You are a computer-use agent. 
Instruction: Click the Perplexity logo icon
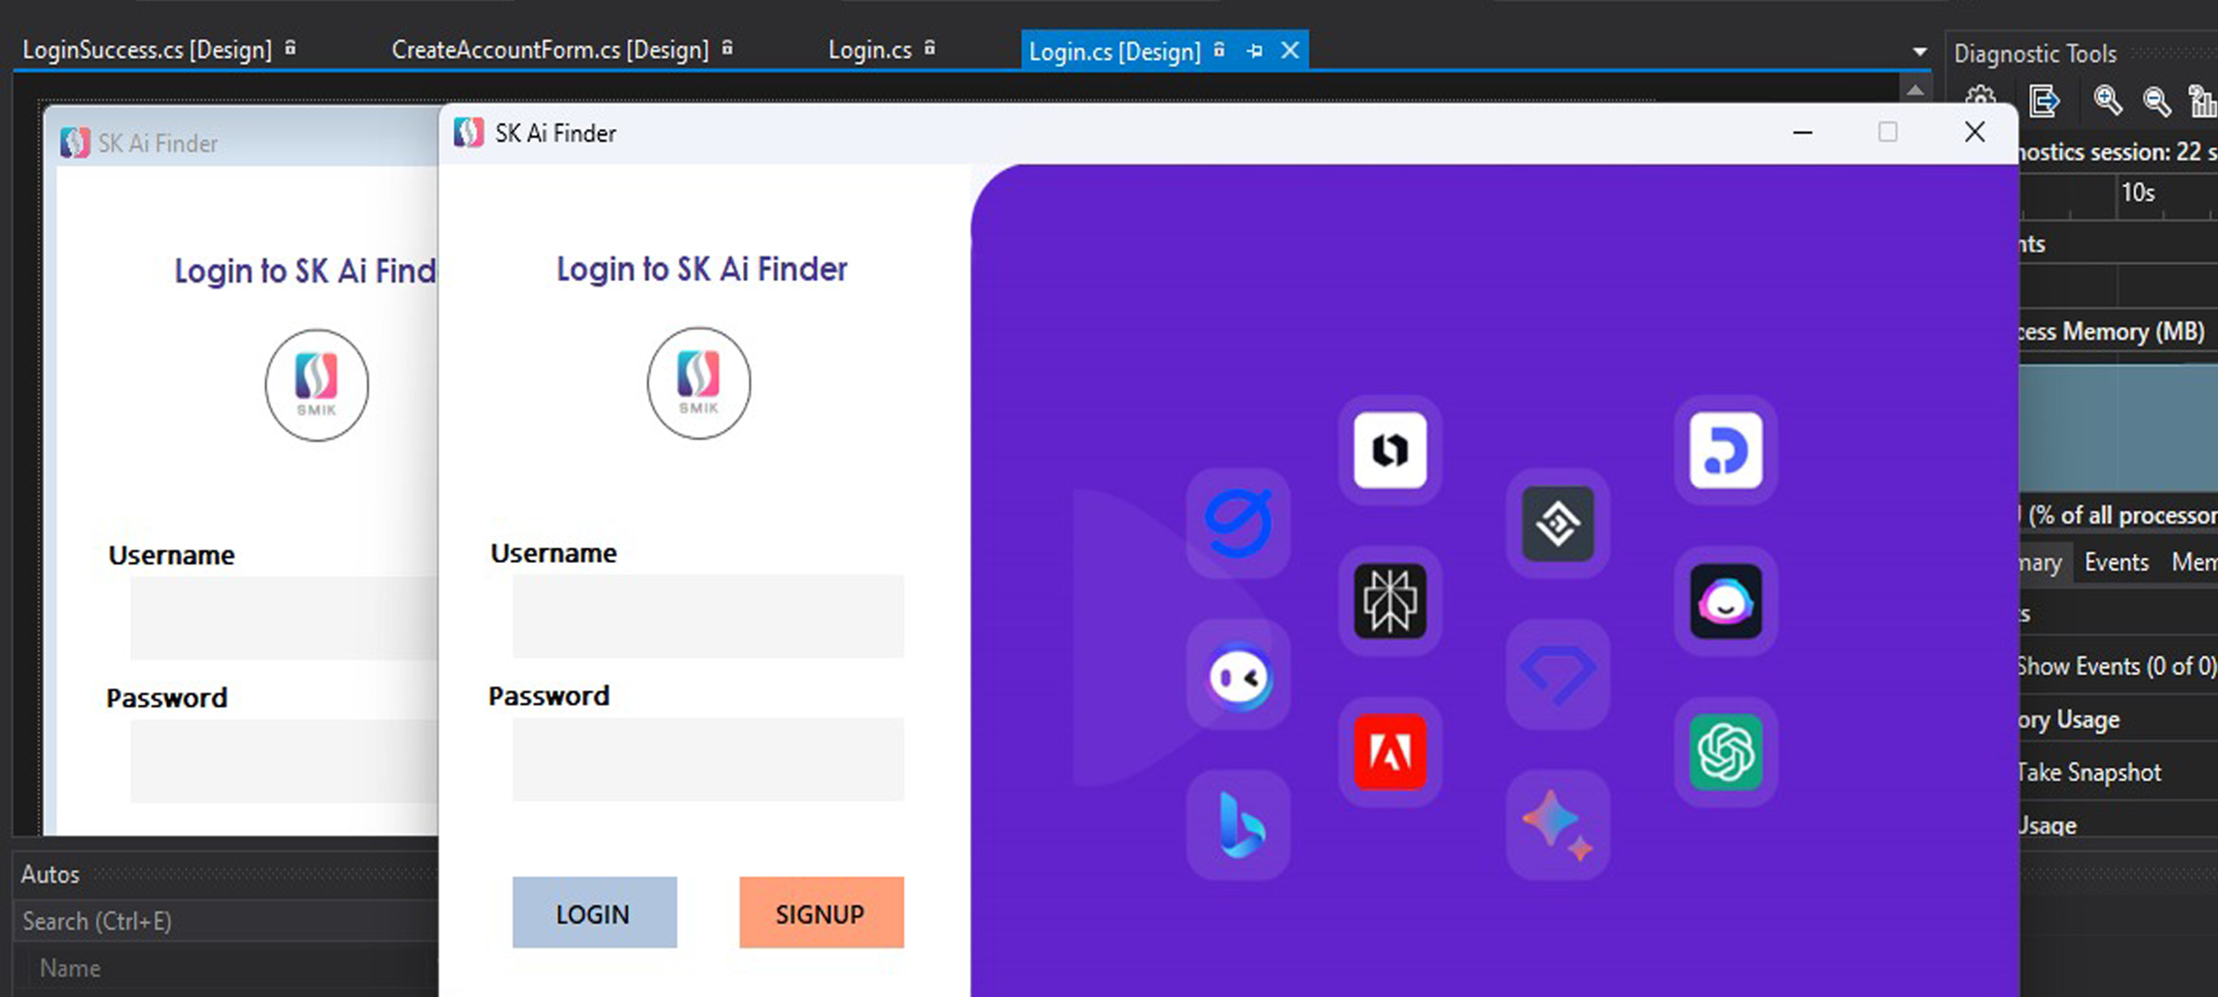click(x=1390, y=600)
